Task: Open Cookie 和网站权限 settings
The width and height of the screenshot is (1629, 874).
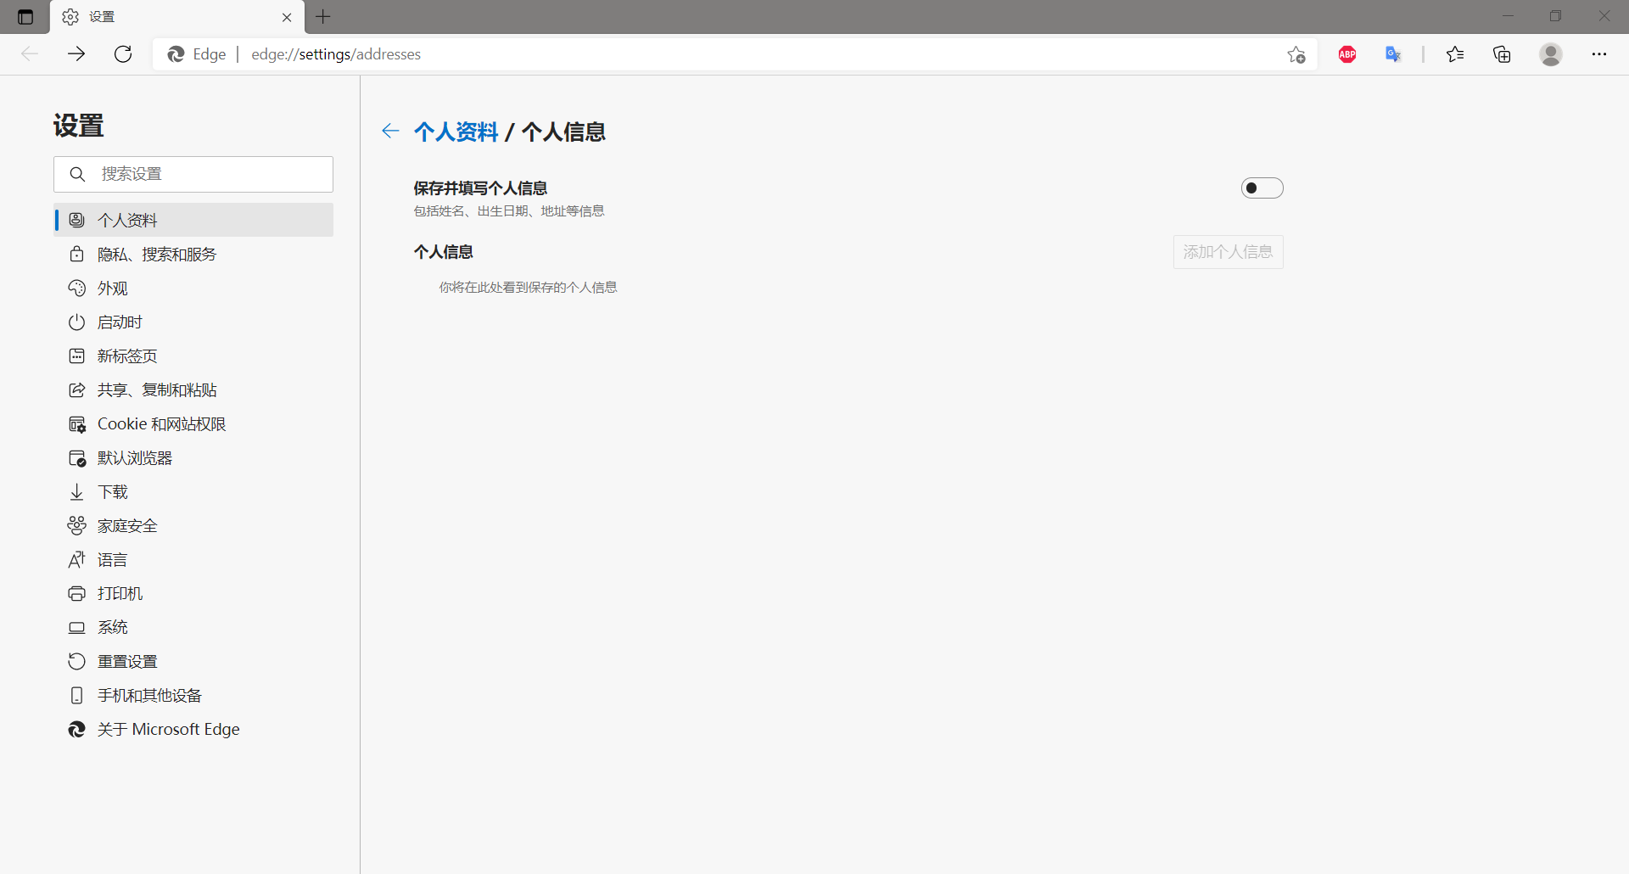Action: 193,423
